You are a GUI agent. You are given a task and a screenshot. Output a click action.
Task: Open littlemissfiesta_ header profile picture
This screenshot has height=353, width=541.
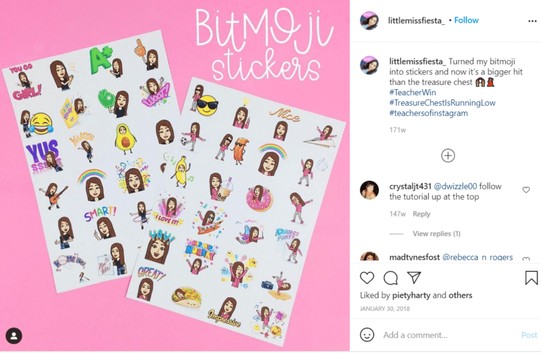[x=369, y=20]
